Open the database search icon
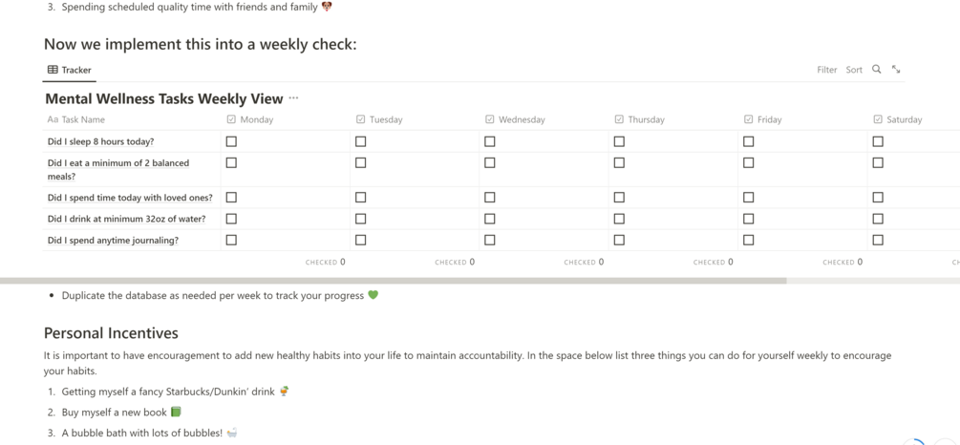 tap(876, 70)
